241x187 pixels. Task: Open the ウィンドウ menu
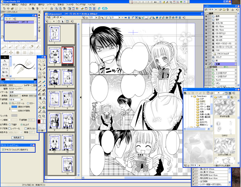click(80, 5)
